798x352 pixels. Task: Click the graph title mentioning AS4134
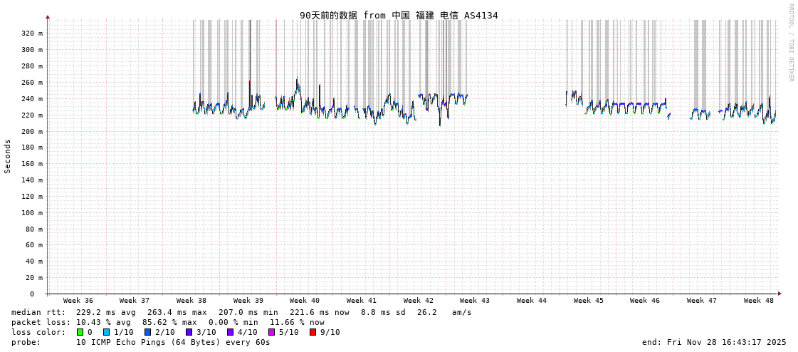399,15
